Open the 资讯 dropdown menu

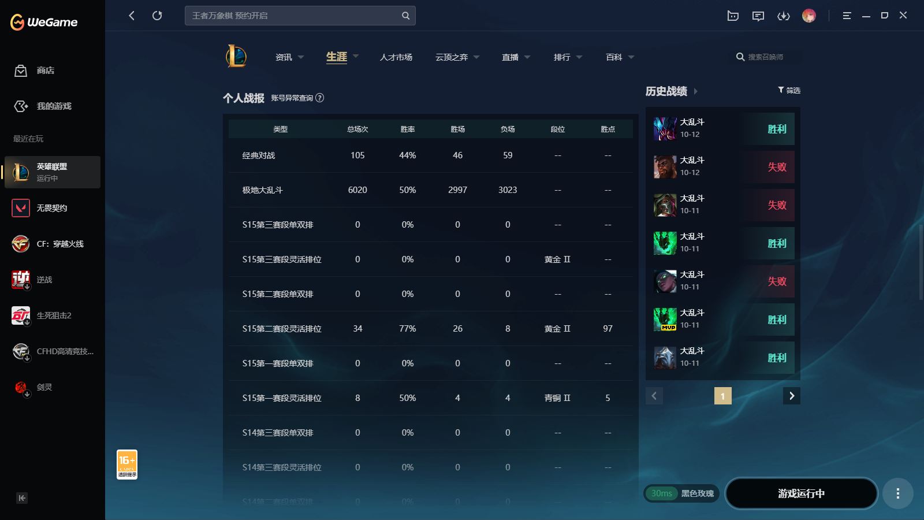tap(288, 57)
